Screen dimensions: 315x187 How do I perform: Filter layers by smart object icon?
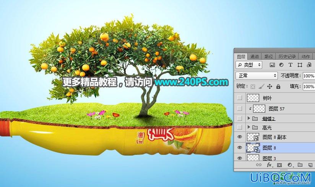pos(309,65)
